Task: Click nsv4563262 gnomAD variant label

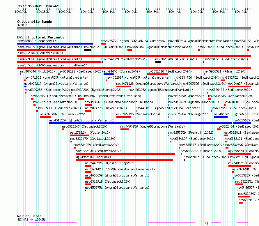Action: (x=161, y=90)
